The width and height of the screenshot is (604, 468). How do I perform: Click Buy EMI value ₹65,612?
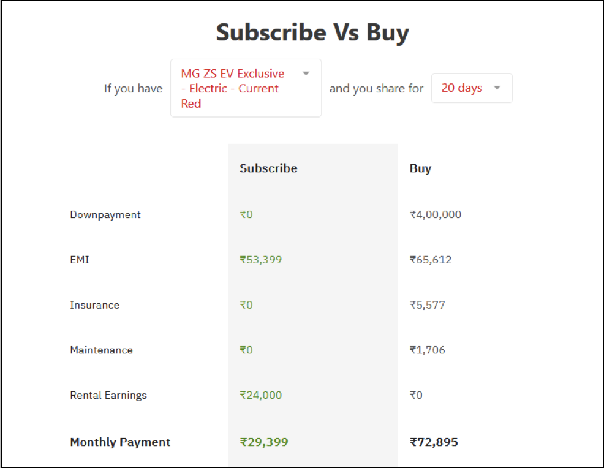[431, 260]
